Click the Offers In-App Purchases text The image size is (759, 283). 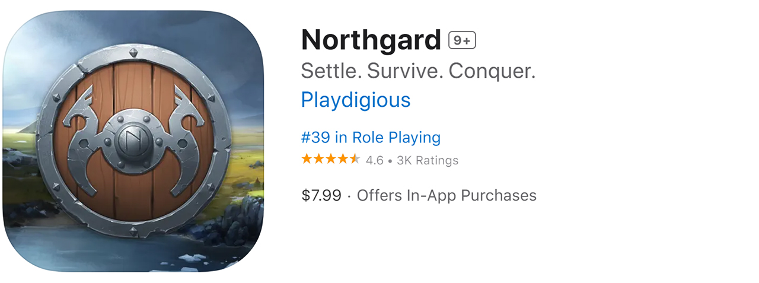[x=447, y=195]
